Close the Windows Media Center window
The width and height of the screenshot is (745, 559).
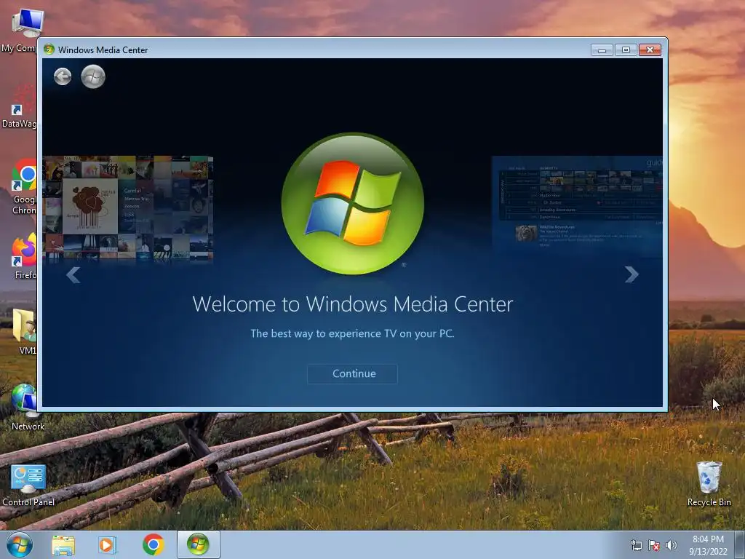[x=650, y=50]
